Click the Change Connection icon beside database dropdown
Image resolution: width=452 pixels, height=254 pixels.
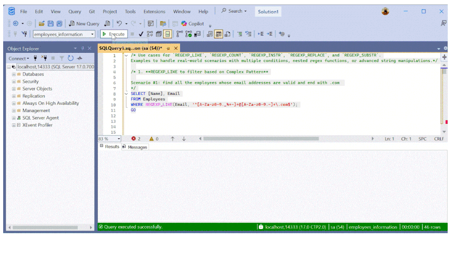[x=24, y=34]
